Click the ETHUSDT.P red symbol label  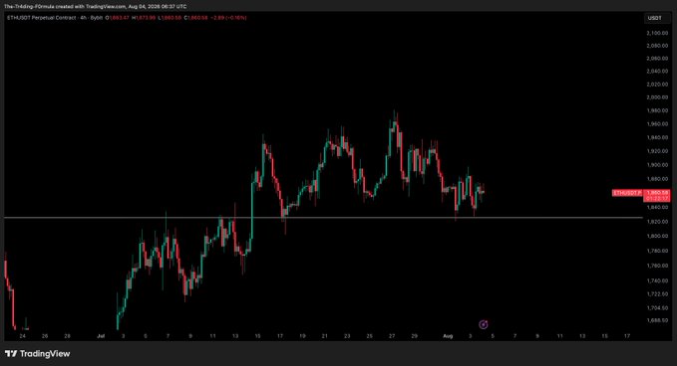[627, 193]
